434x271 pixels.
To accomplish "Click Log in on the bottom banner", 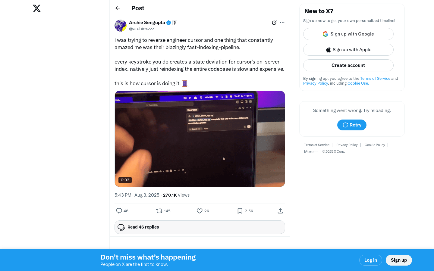I will tap(371, 260).
